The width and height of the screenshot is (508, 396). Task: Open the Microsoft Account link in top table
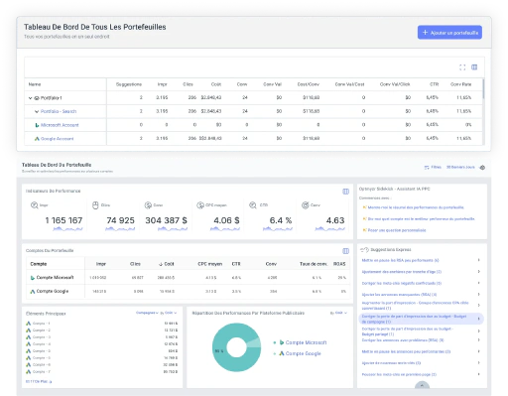60,125
